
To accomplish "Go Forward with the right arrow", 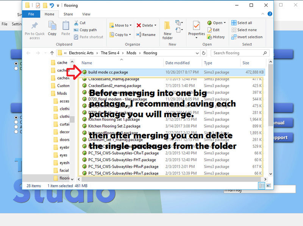I will pos(37,53).
